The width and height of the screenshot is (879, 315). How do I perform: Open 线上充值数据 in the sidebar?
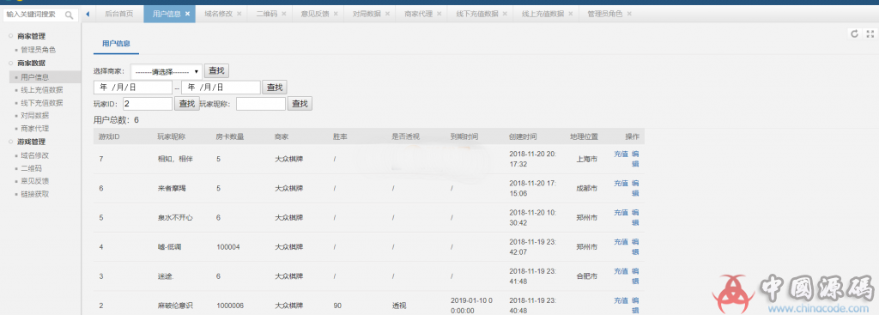click(41, 89)
